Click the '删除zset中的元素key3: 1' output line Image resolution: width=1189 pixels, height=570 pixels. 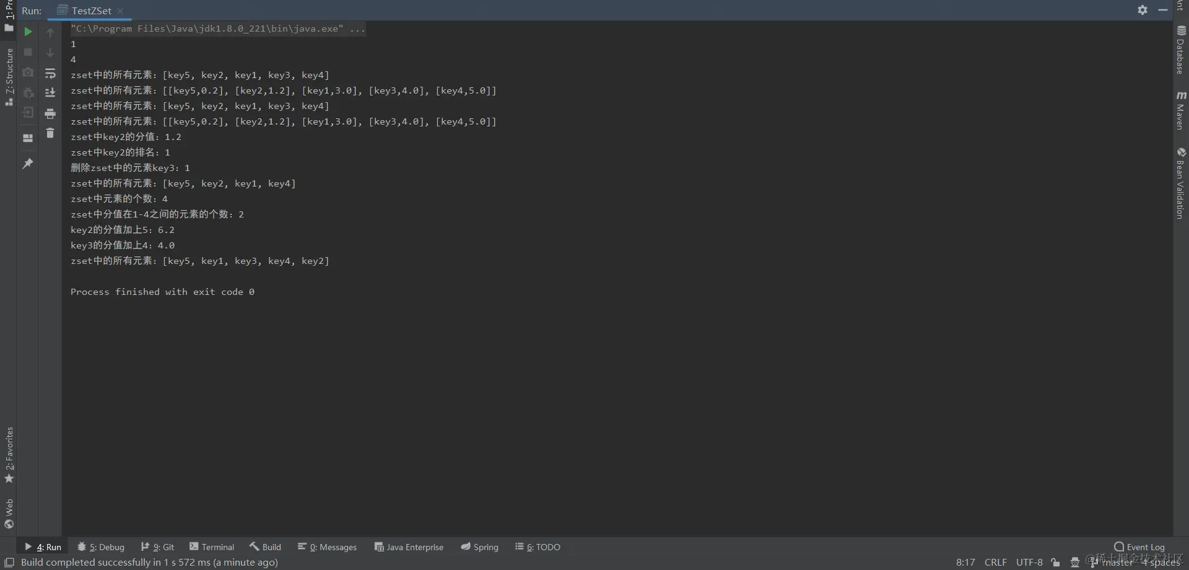(x=130, y=168)
